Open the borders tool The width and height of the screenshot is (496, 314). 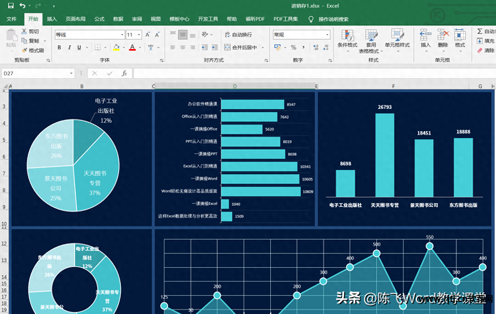click(97, 47)
